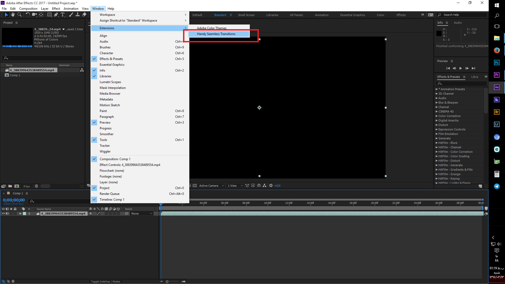Screen dimensions: 505x284
Task: Select the Clone Stamp tool
Action: (x=78, y=15)
